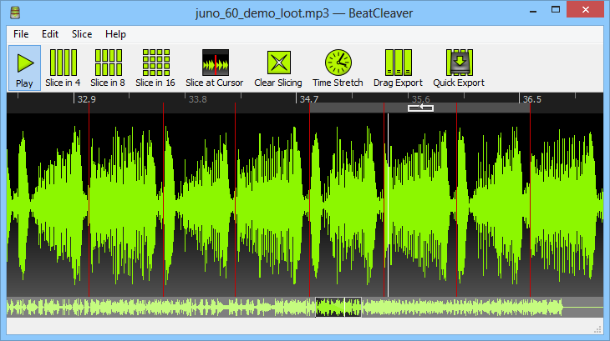610x341 pixels.
Task: Click the 33.8 time ruler label
Action: pos(198,99)
